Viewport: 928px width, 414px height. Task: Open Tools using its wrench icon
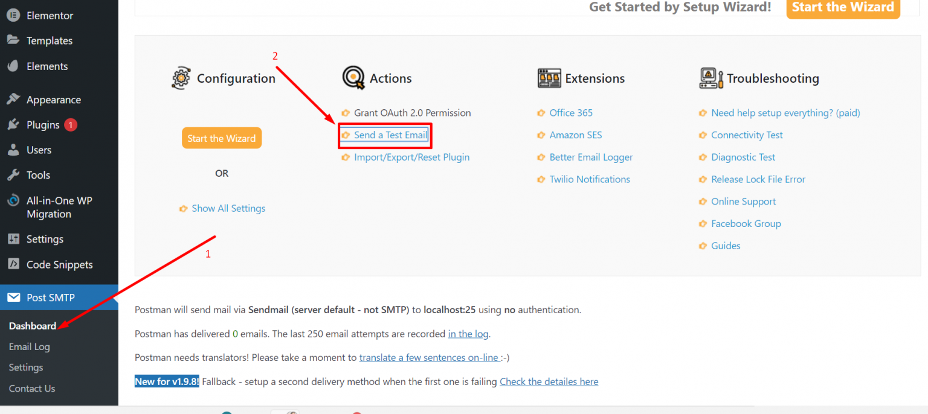click(x=13, y=175)
